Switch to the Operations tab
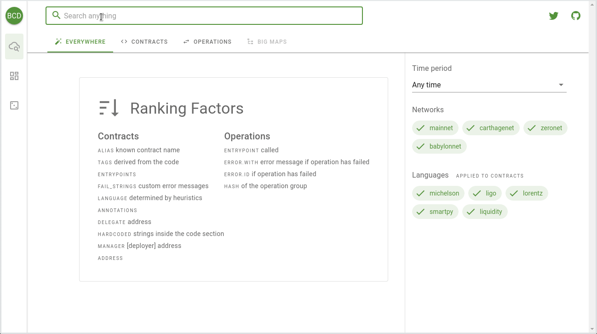 click(207, 41)
